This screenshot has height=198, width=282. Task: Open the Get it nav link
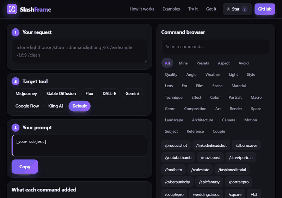pyautogui.click(x=211, y=9)
